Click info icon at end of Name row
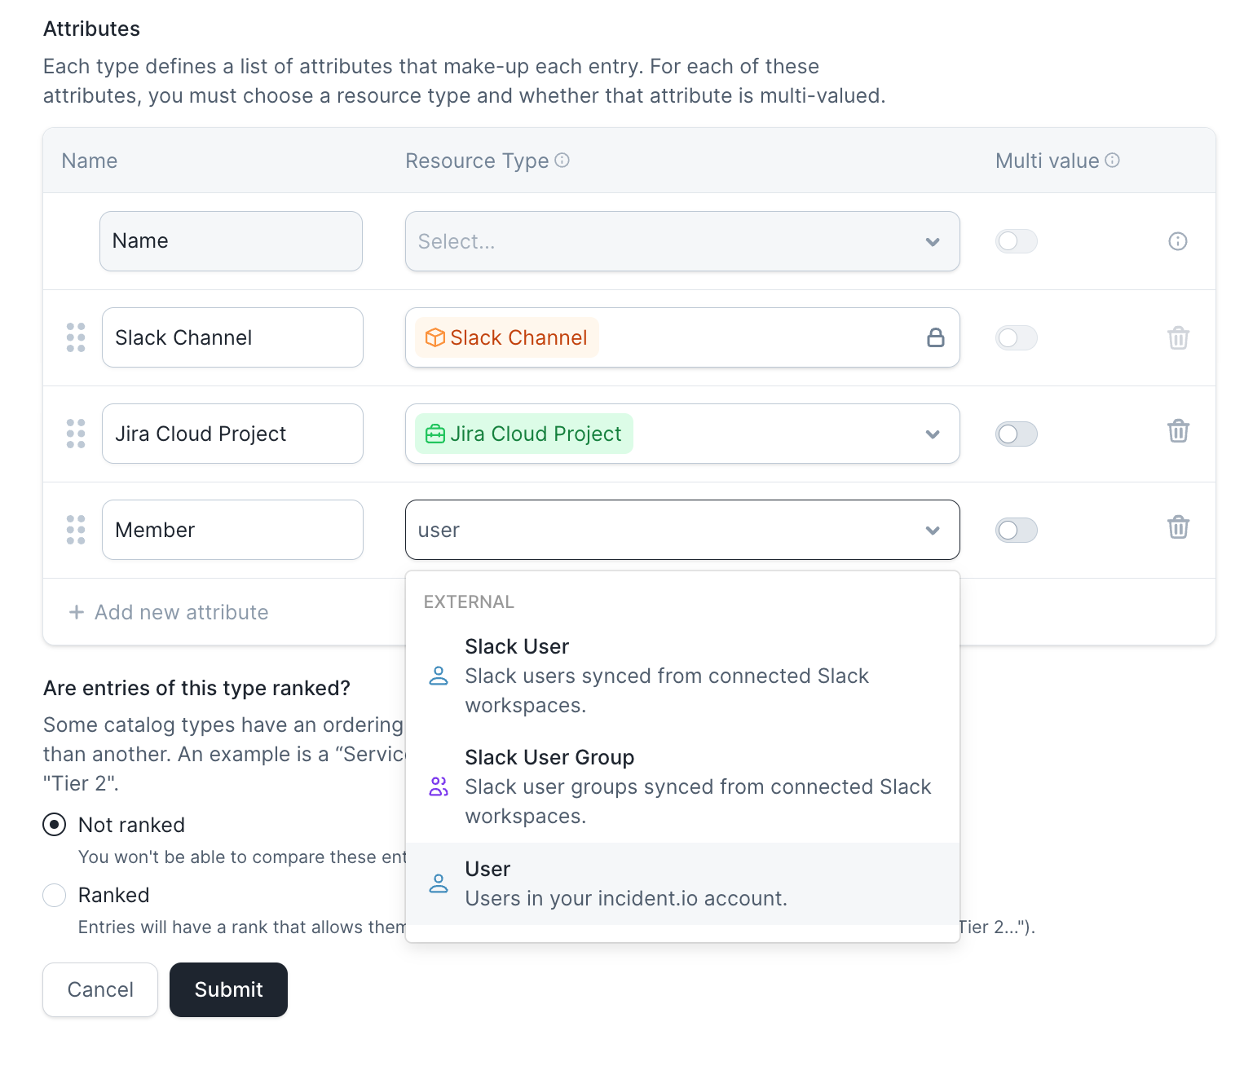1244x1066 pixels. pyautogui.click(x=1178, y=241)
